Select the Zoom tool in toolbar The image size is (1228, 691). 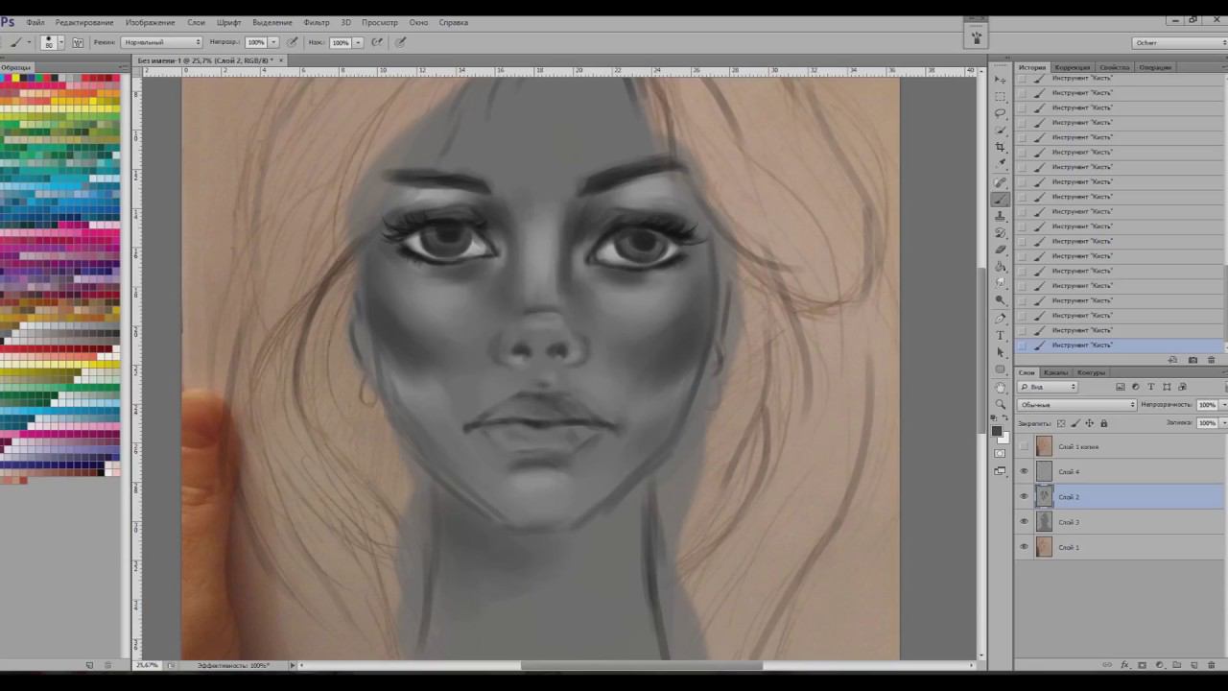pos(1001,404)
